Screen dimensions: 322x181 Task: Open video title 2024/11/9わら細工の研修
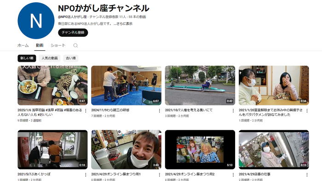[110, 110]
